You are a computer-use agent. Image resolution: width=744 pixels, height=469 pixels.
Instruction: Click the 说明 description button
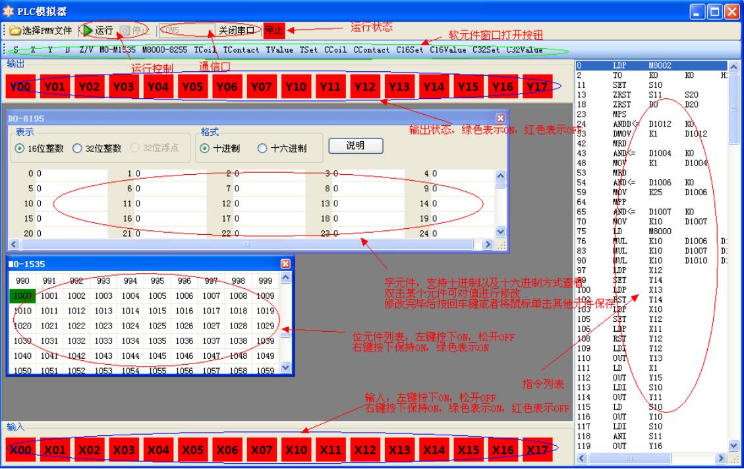coord(355,146)
